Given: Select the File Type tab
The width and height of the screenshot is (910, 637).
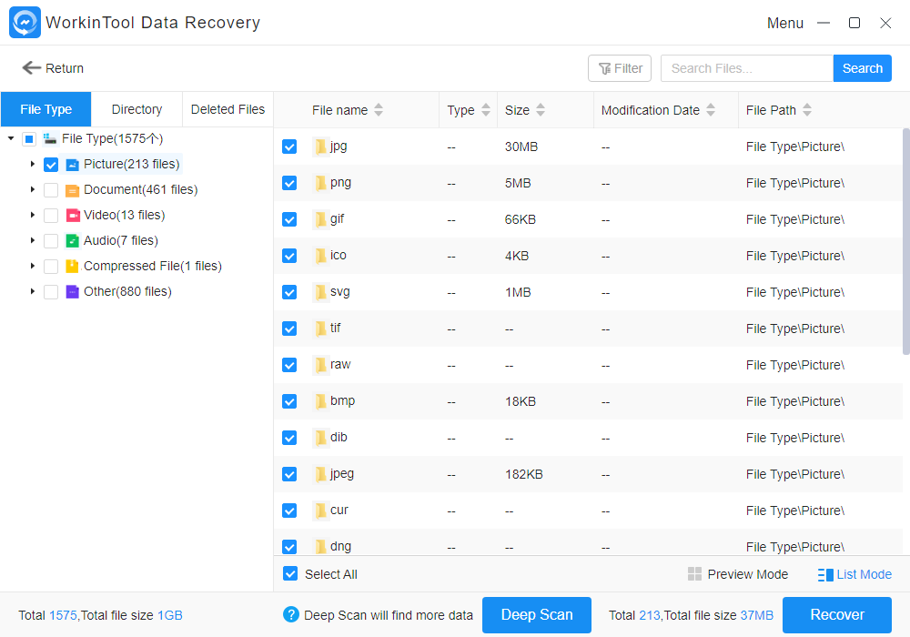Looking at the screenshot, I should click(x=45, y=109).
